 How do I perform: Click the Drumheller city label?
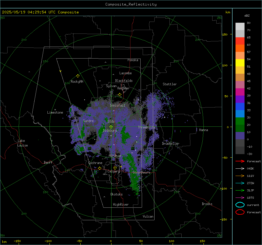click(171, 144)
